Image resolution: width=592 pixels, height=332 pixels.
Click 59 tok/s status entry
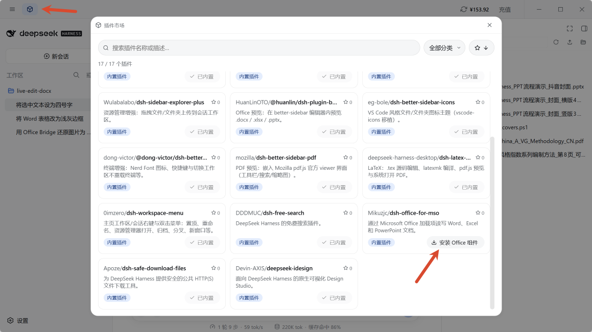(x=253, y=327)
